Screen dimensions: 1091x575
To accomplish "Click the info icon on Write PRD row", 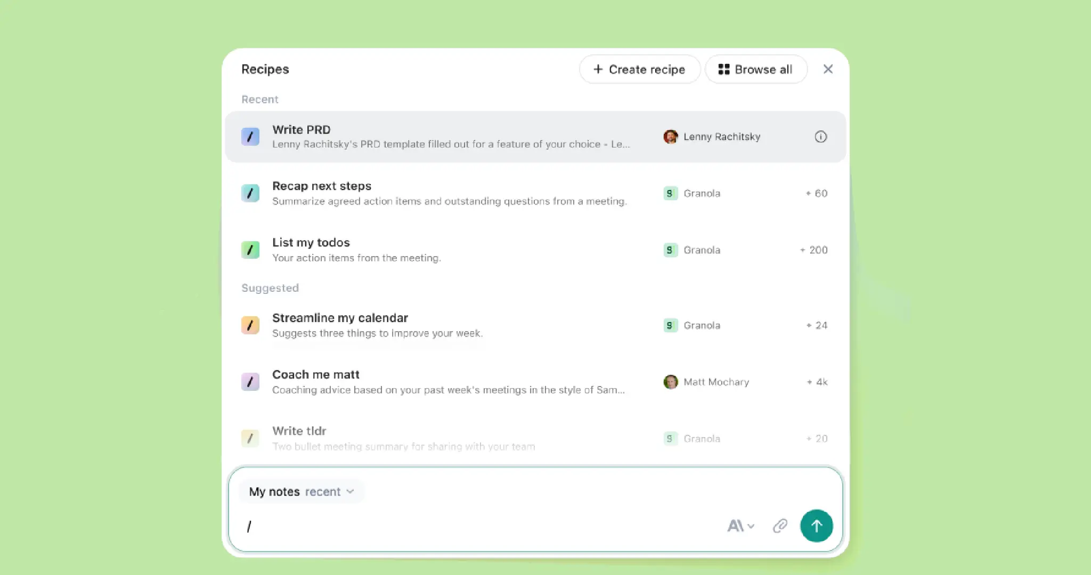I will click(x=820, y=137).
